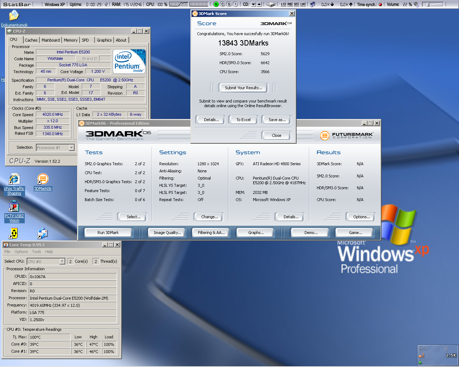Viewport: 459px width, 367px height.
Task: Open Filtering & AA in 3DMark06
Action: pyautogui.click(x=211, y=233)
